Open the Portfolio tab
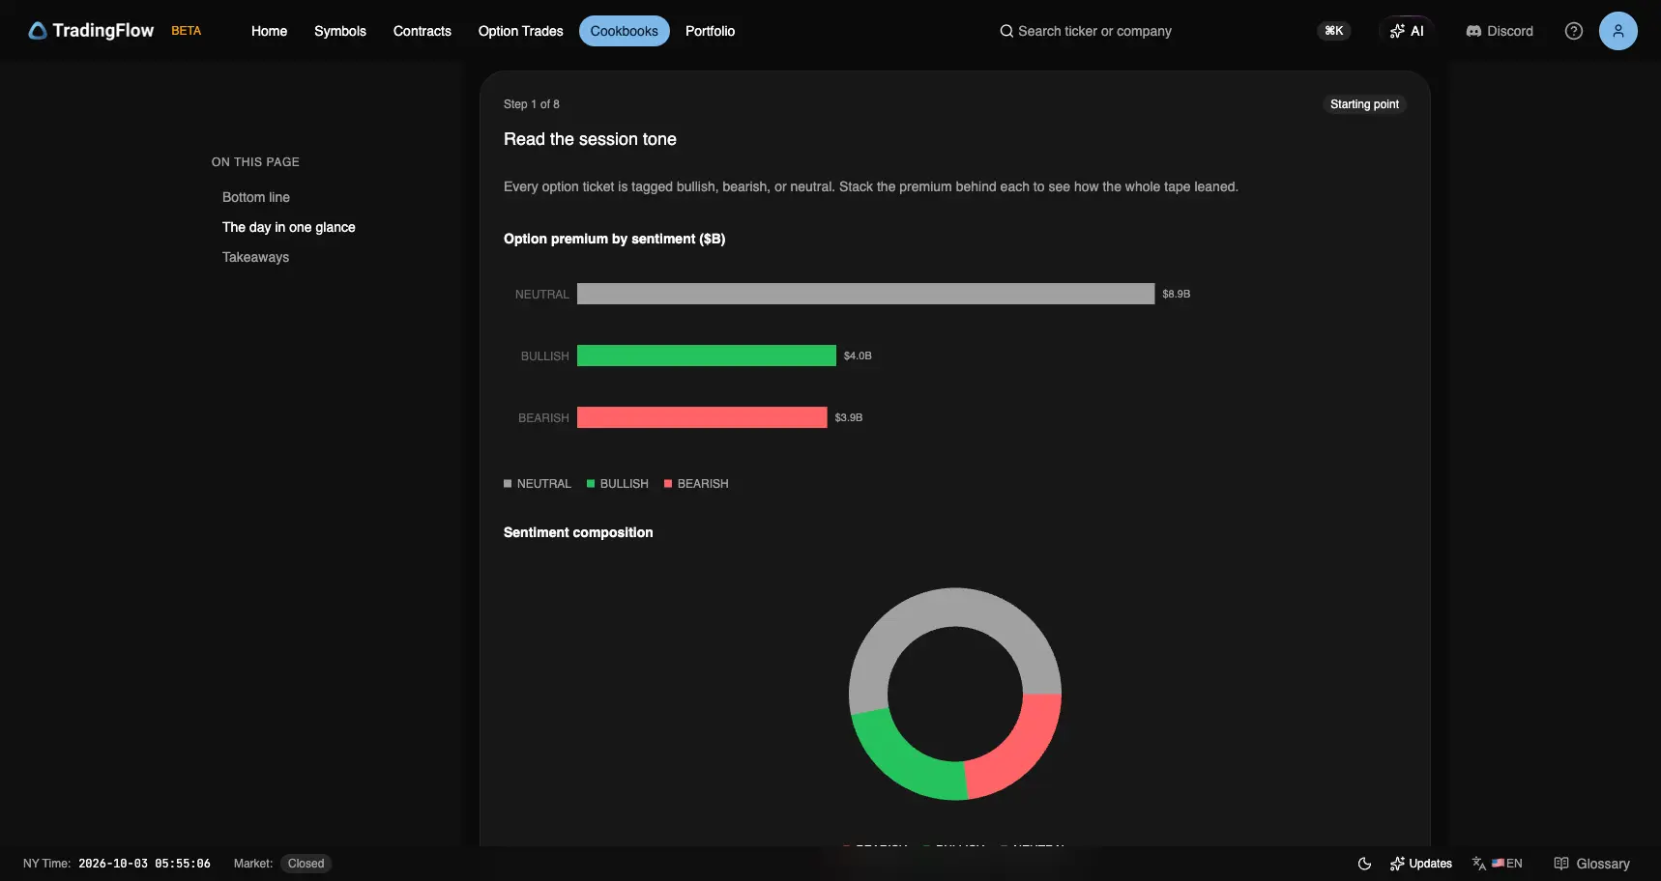 coord(710,31)
